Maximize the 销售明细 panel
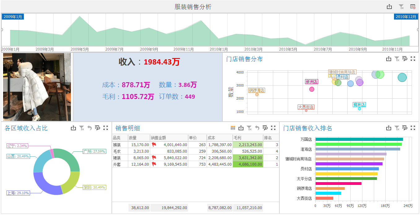Image resolution: width=420 pixels, height=215 pixels. 273,128
